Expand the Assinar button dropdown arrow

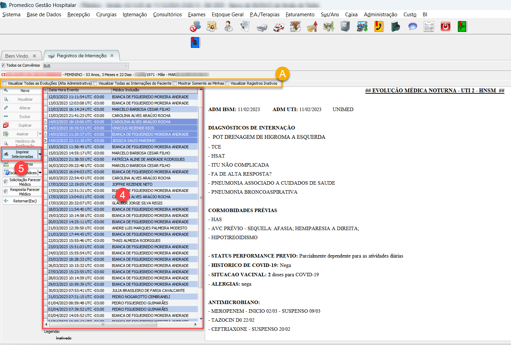pos(40,134)
